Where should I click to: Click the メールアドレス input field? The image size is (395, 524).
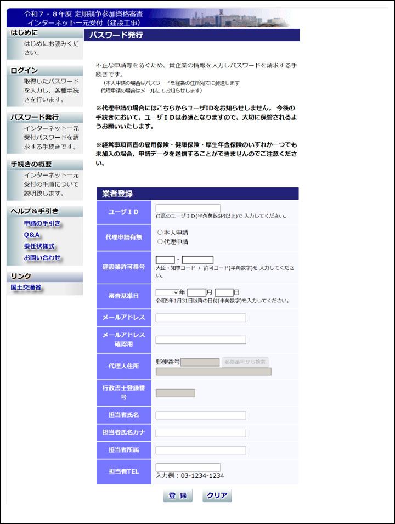coord(201,318)
